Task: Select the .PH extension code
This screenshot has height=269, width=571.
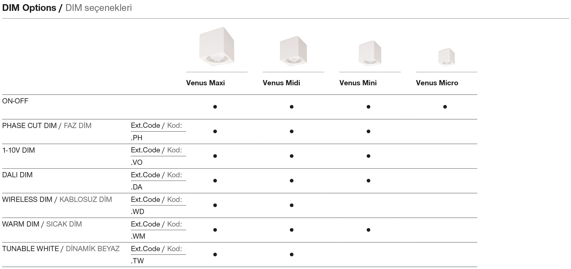Action: tap(137, 138)
